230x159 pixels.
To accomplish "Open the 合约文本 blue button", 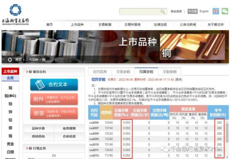I will [x=54, y=85].
